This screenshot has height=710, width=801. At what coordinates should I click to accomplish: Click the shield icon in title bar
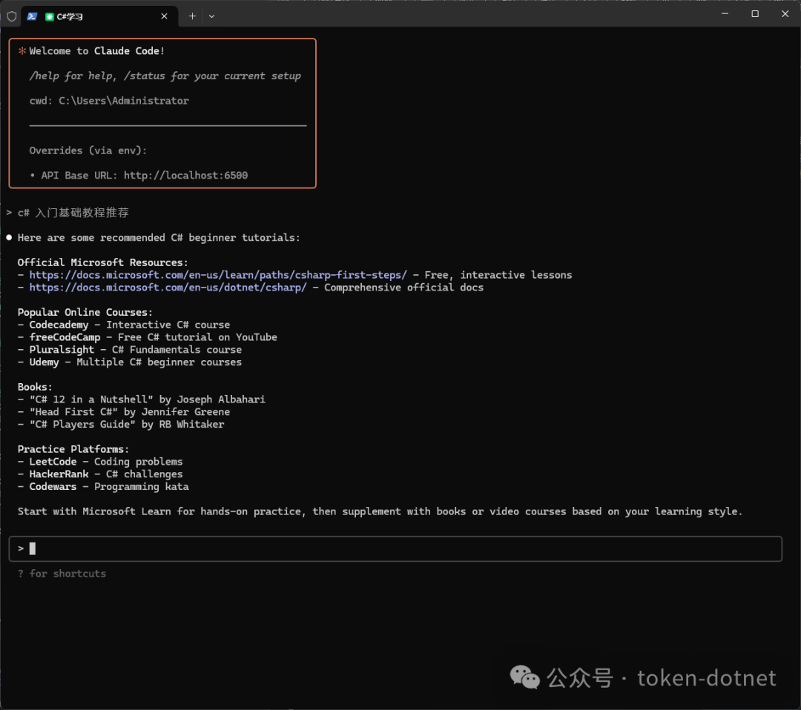pyautogui.click(x=11, y=16)
